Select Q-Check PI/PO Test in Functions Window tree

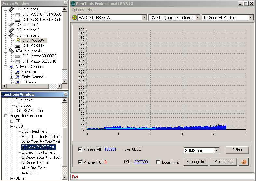(38, 147)
